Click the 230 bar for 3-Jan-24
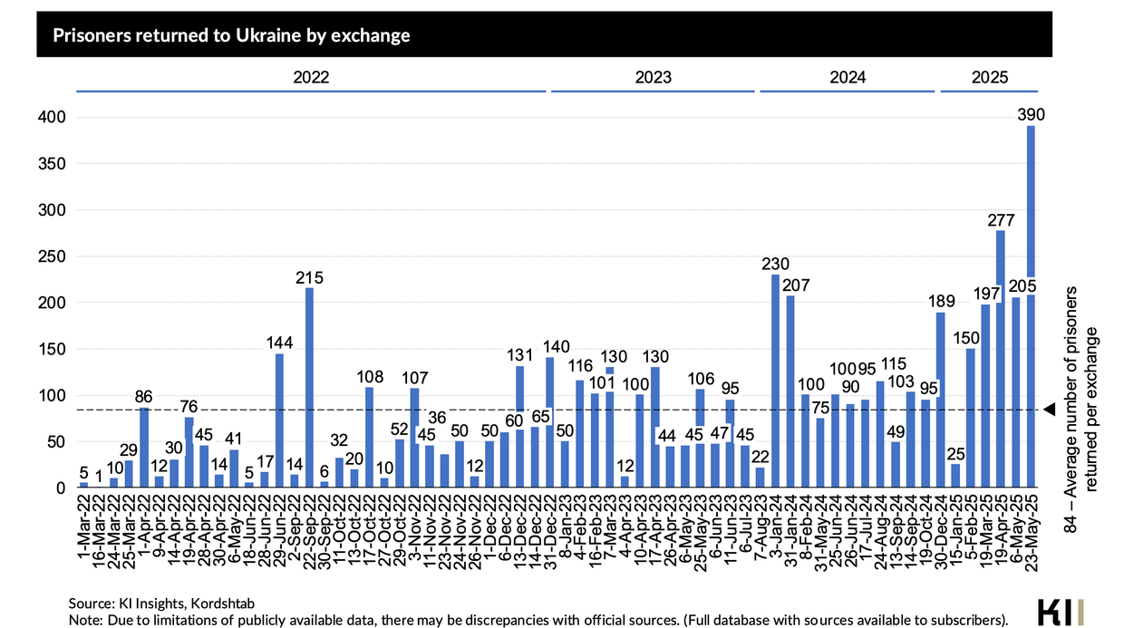The width and height of the screenshot is (1124, 628). pos(776,381)
